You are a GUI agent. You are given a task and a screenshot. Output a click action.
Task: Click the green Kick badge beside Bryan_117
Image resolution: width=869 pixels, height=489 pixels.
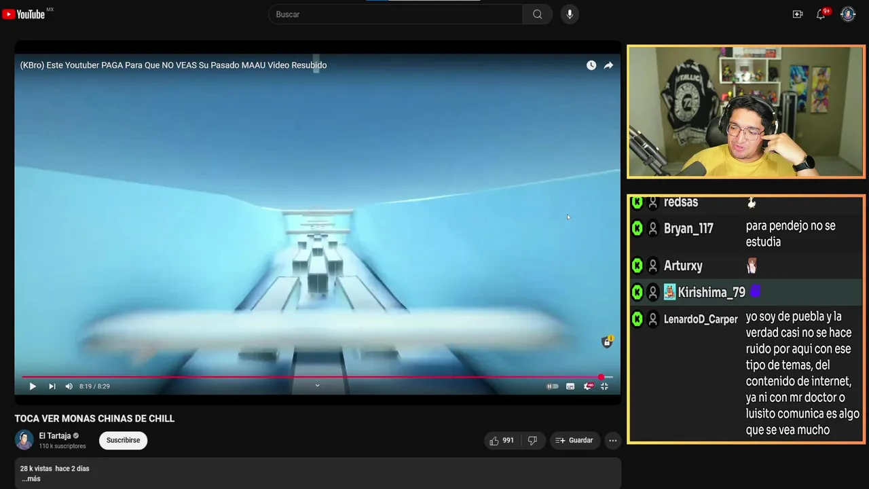tap(637, 229)
